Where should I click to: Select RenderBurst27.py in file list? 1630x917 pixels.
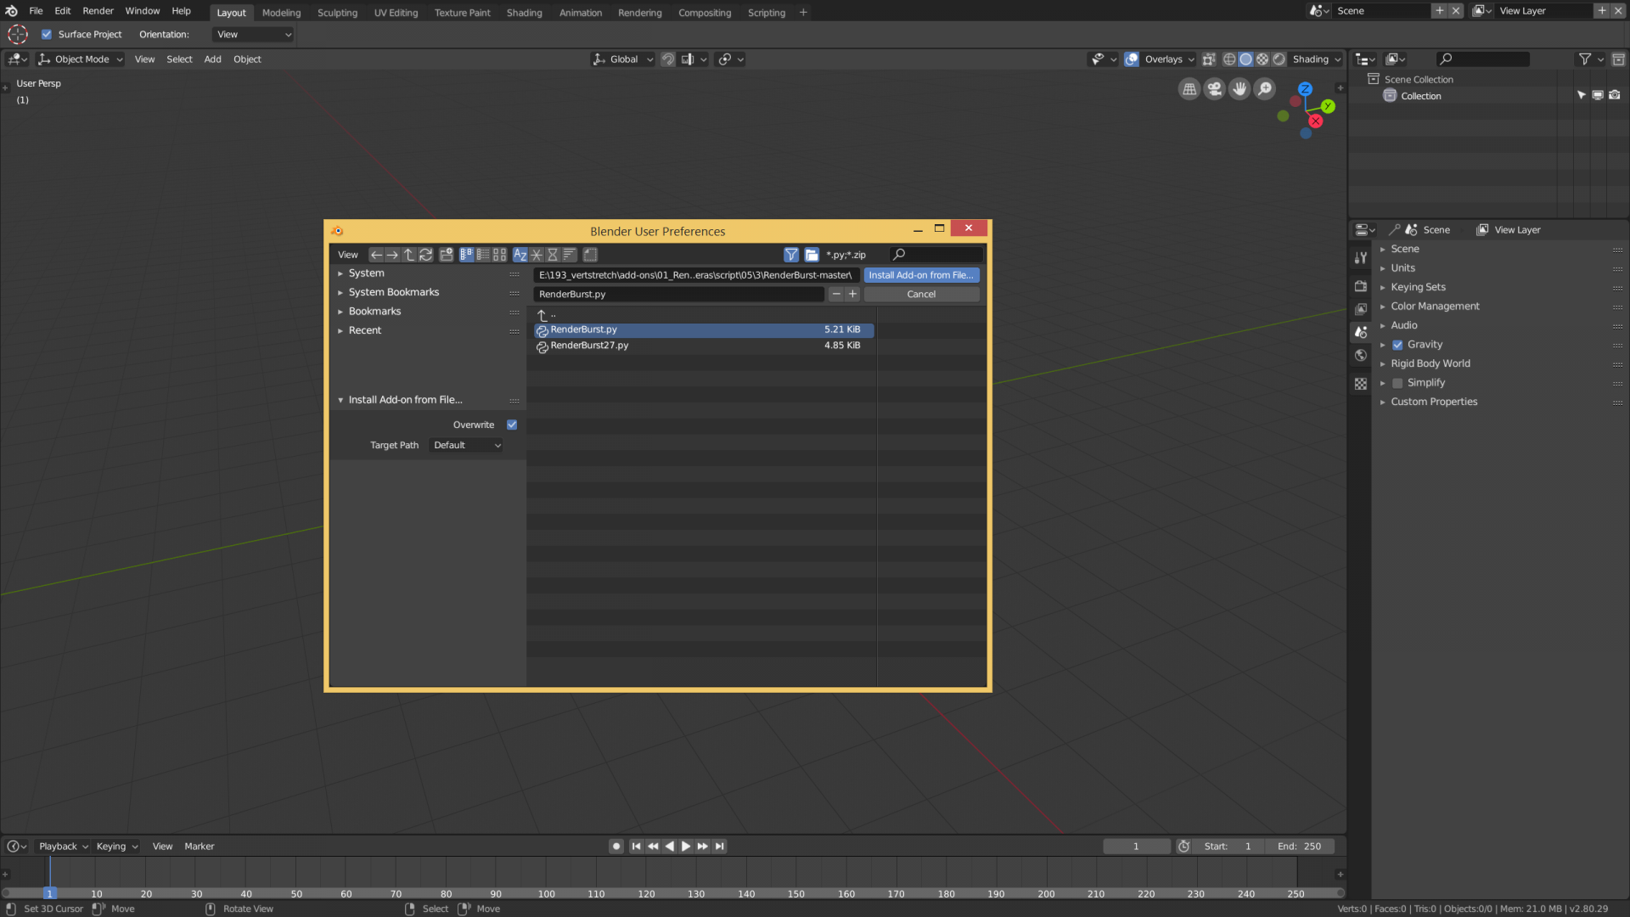click(x=704, y=346)
